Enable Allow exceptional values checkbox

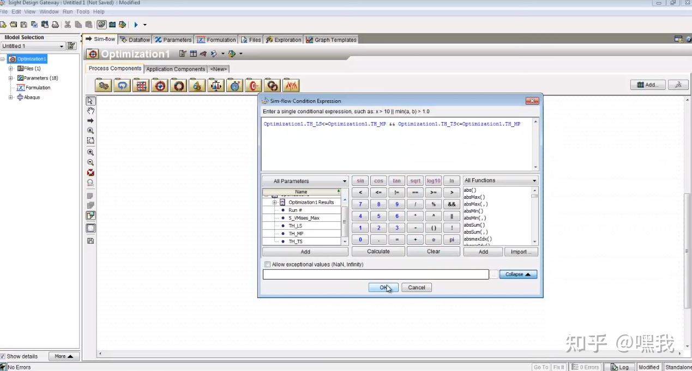tap(267, 264)
